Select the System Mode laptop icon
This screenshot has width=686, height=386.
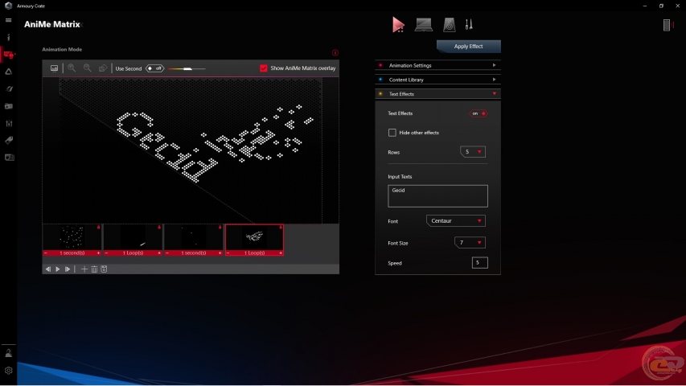pos(424,25)
